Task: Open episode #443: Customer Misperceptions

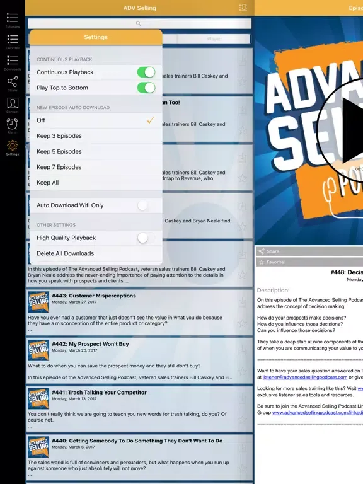Action: pos(139,312)
